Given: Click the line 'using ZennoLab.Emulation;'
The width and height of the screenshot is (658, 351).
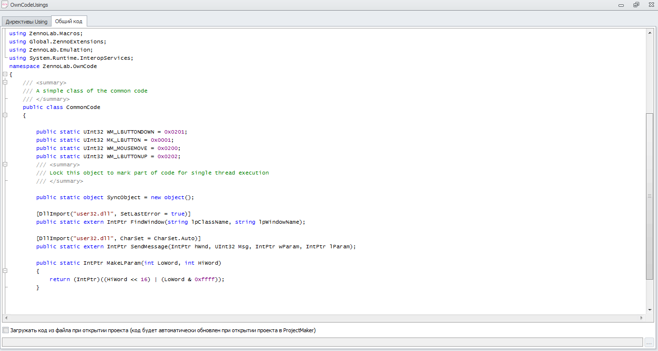Looking at the screenshot, I should [x=51, y=50].
